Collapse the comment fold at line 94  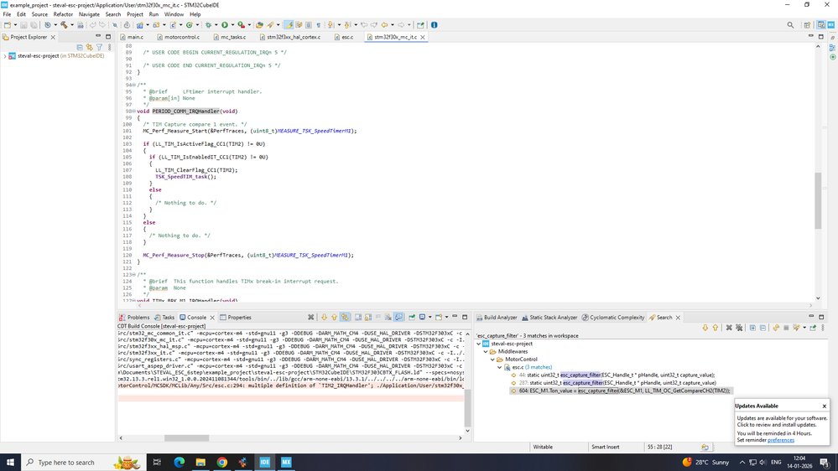coord(134,85)
